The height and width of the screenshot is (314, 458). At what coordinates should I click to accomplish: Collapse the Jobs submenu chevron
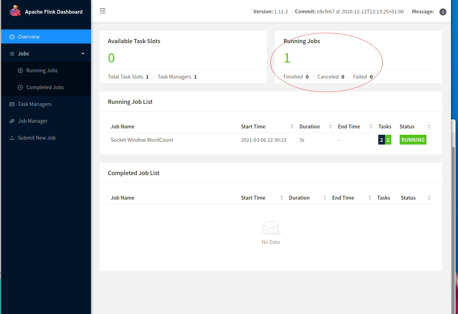[x=83, y=54]
